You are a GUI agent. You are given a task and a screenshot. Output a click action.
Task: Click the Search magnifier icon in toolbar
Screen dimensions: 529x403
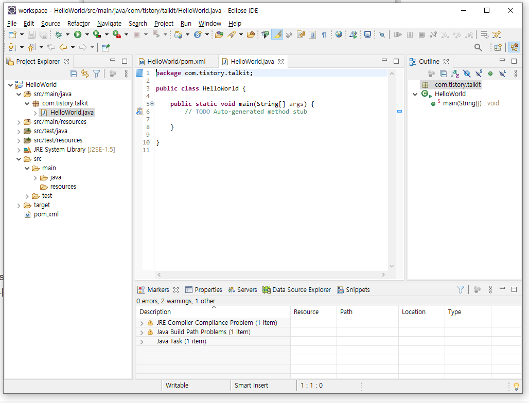[478, 47]
